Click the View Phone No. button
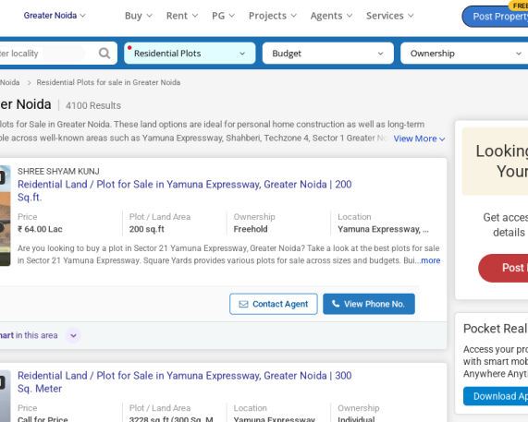Screen dimensions: 528x422 pos(369,304)
